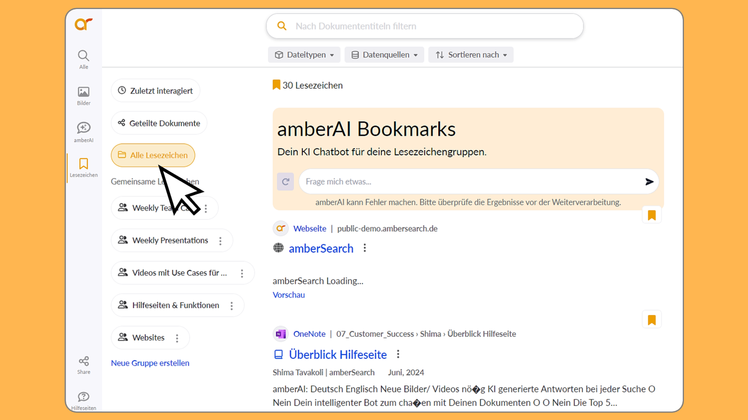
Task: Open options for Hilfeseiten & Funktionen group
Action: (x=232, y=306)
